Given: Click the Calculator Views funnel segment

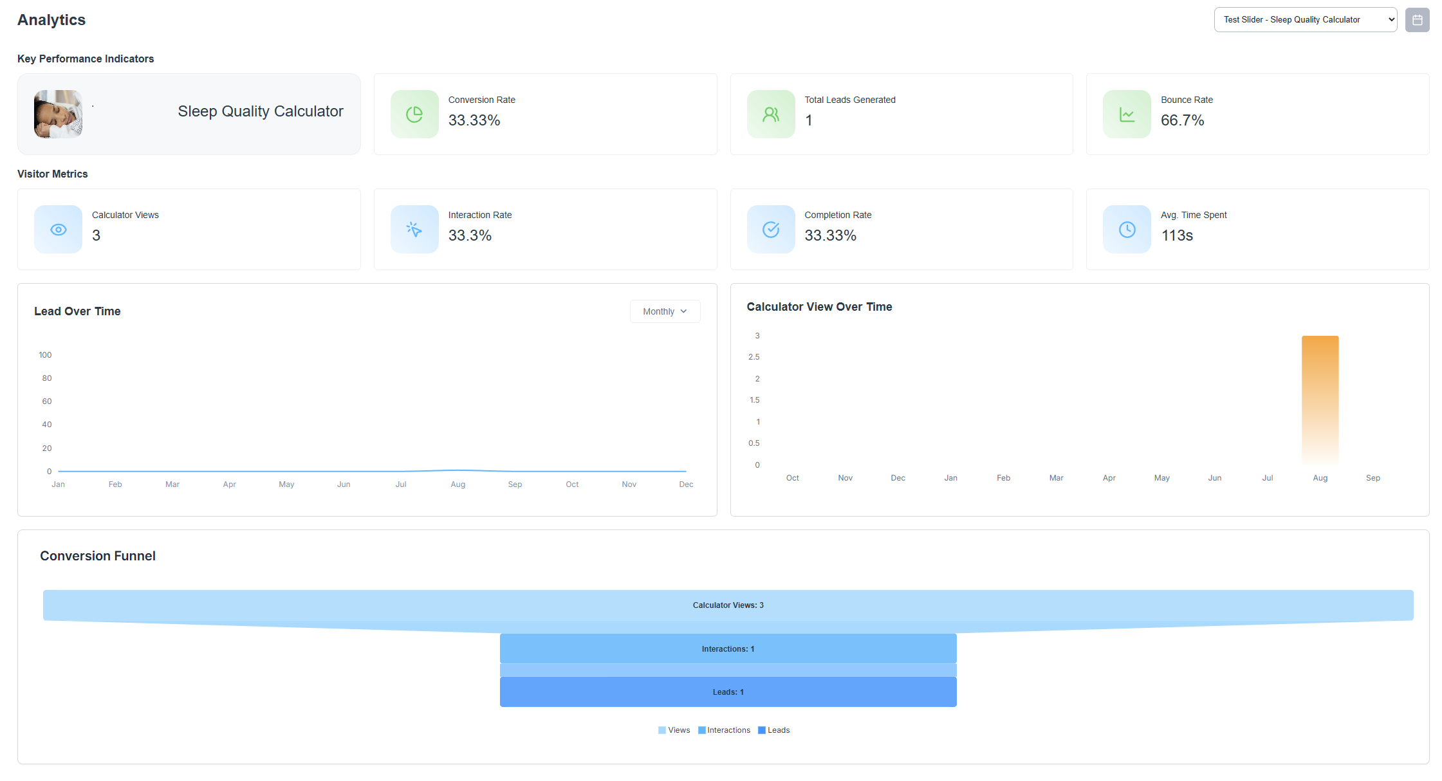Looking at the screenshot, I should pos(728,605).
